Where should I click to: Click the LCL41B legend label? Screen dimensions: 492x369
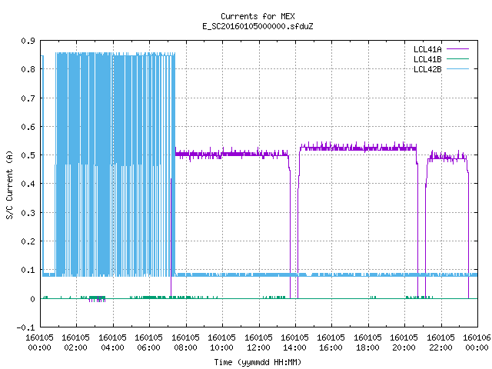coord(427,59)
